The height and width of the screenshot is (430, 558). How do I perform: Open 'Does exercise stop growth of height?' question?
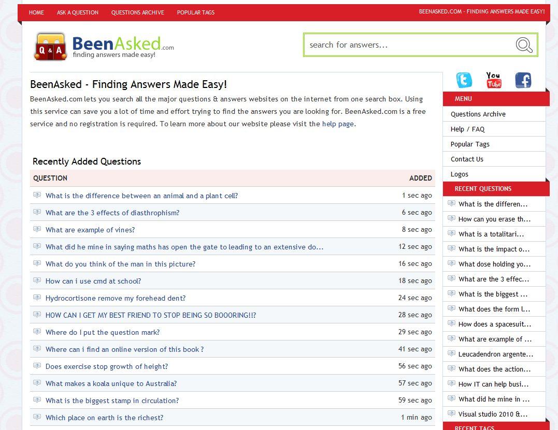(x=107, y=366)
